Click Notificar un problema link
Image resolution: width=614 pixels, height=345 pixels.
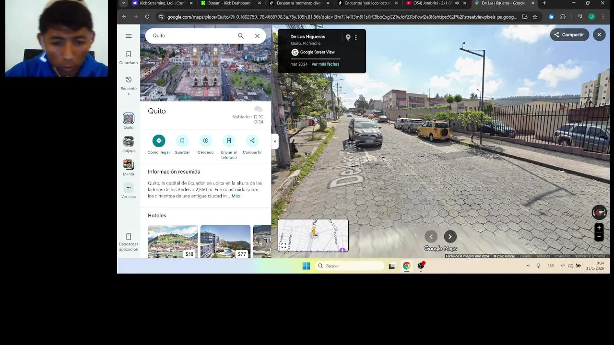pyautogui.click(x=590, y=256)
